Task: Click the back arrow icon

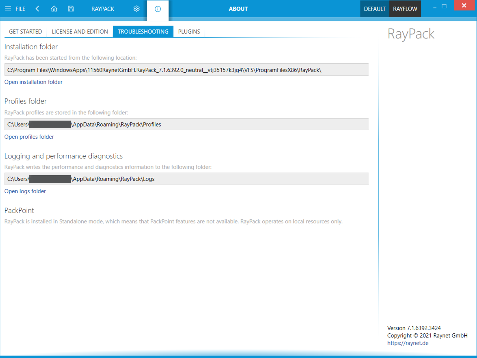Action: (37, 9)
